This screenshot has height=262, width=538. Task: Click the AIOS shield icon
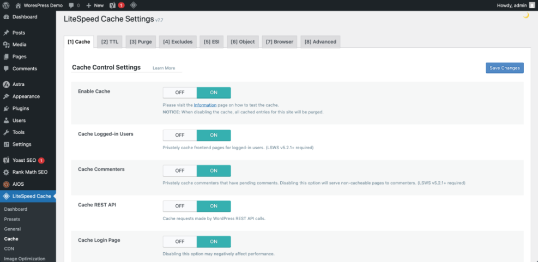(x=6, y=184)
